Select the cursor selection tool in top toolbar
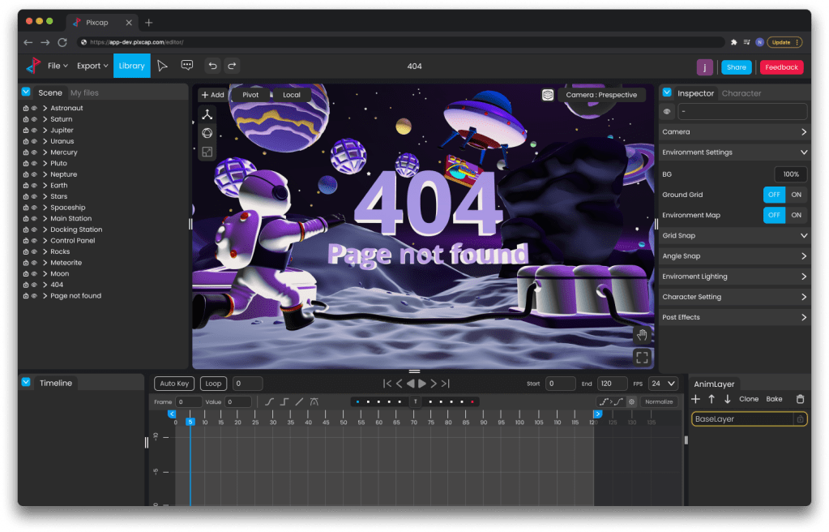This screenshot has width=829, height=532. pyautogui.click(x=163, y=66)
